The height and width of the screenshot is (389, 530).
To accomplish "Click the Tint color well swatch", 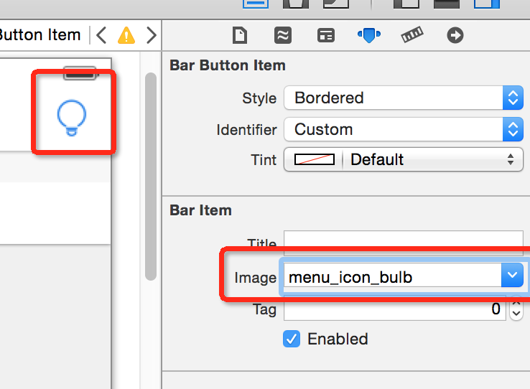I will tap(315, 159).
